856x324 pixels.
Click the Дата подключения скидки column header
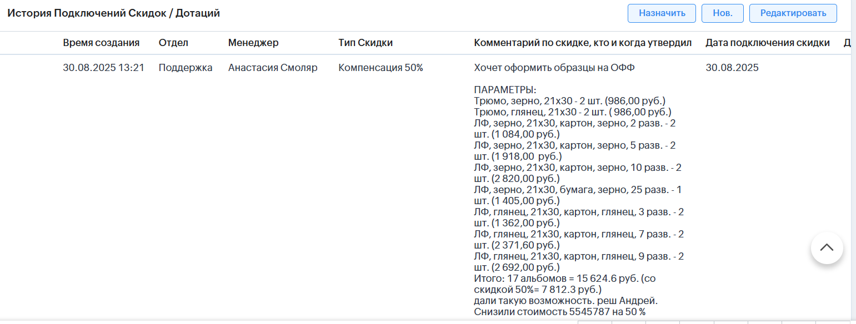click(768, 43)
